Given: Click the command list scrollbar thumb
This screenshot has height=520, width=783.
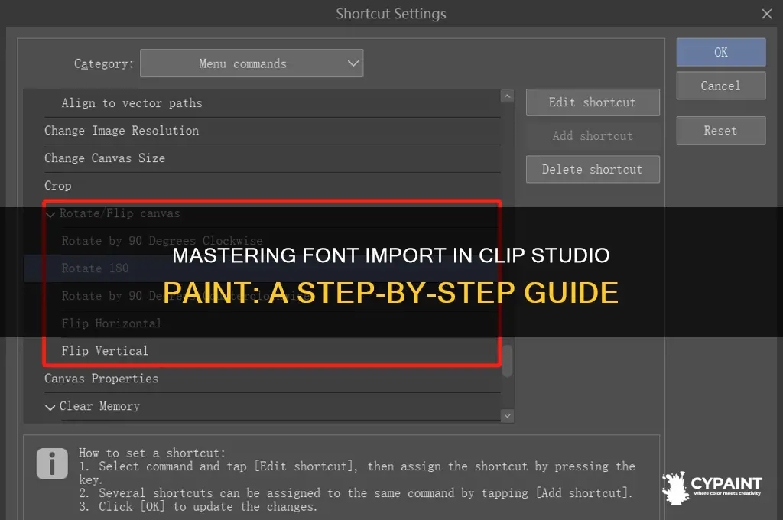Looking at the screenshot, I should (x=508, y=361).
